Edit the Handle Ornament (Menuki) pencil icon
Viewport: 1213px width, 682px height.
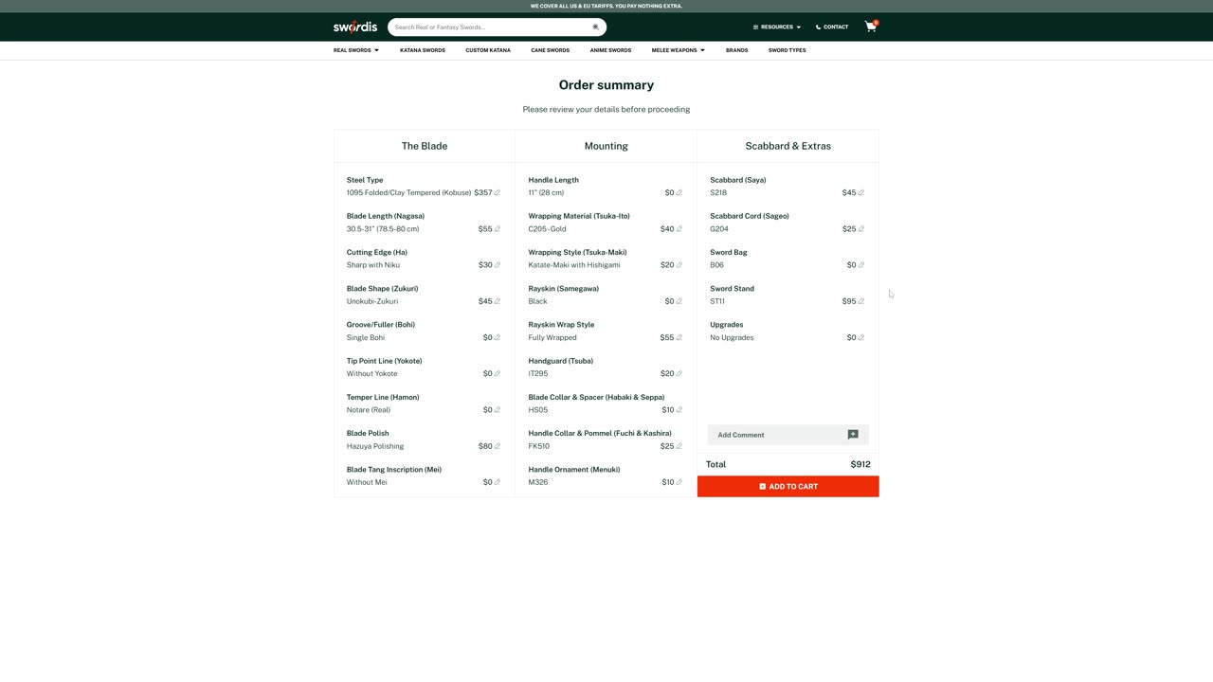pos(679,482)
